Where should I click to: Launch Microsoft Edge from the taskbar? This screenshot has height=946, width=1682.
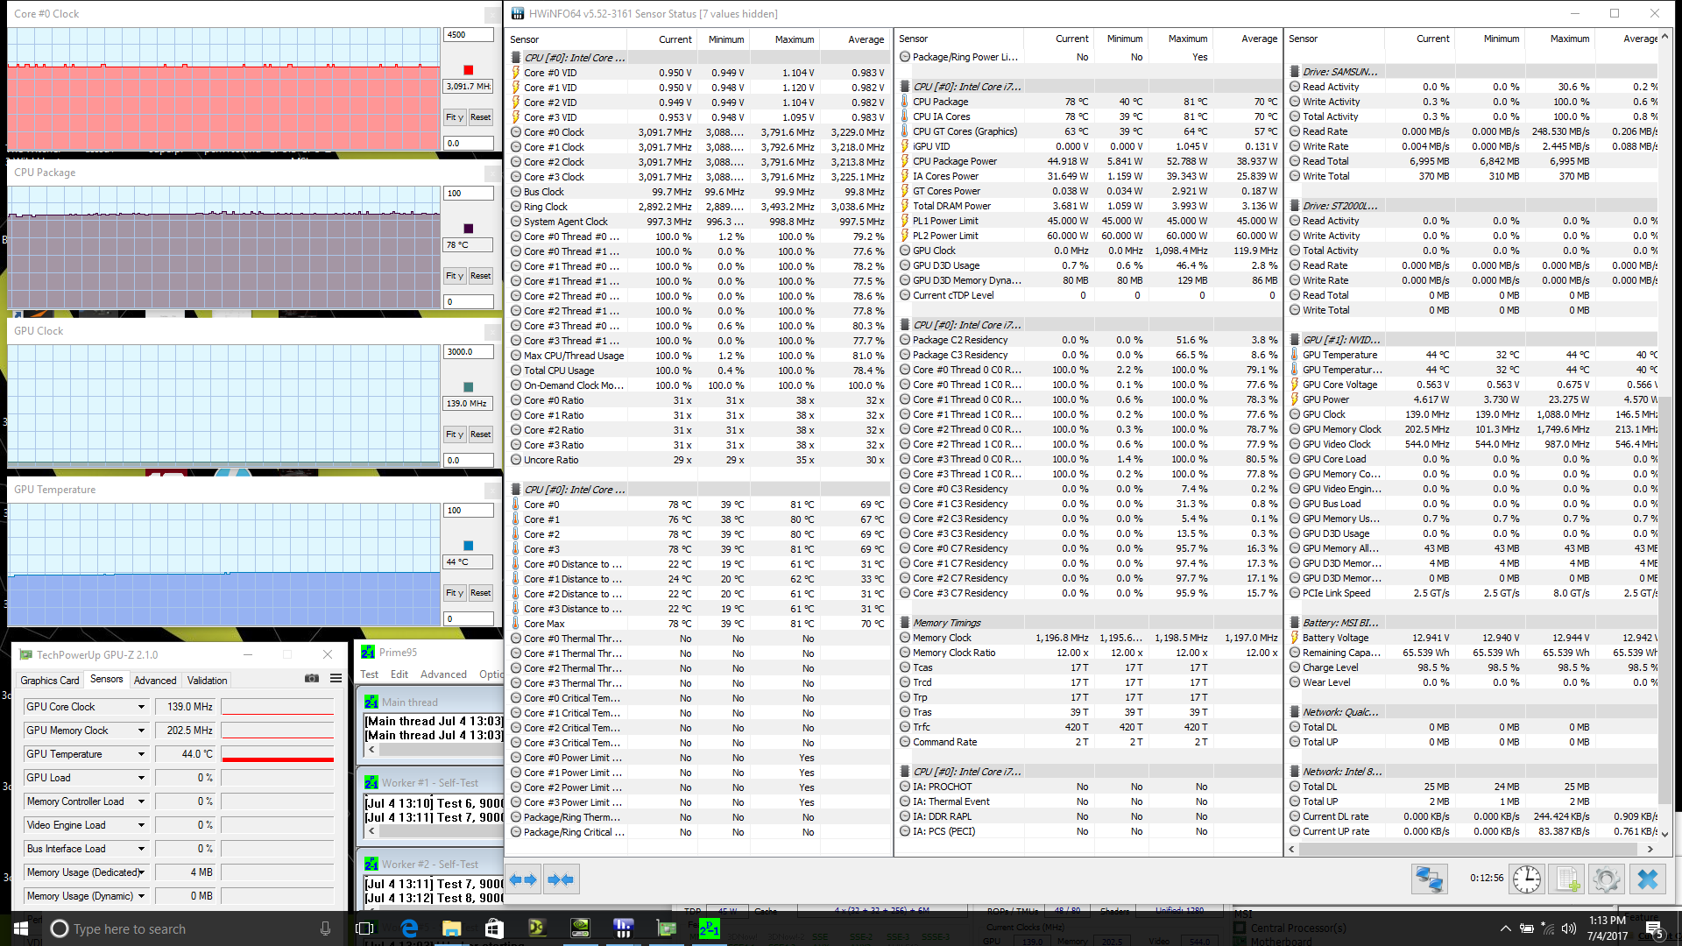(409, 928)
